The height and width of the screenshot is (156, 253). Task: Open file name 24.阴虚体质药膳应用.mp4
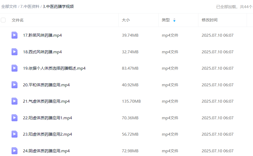46,151
